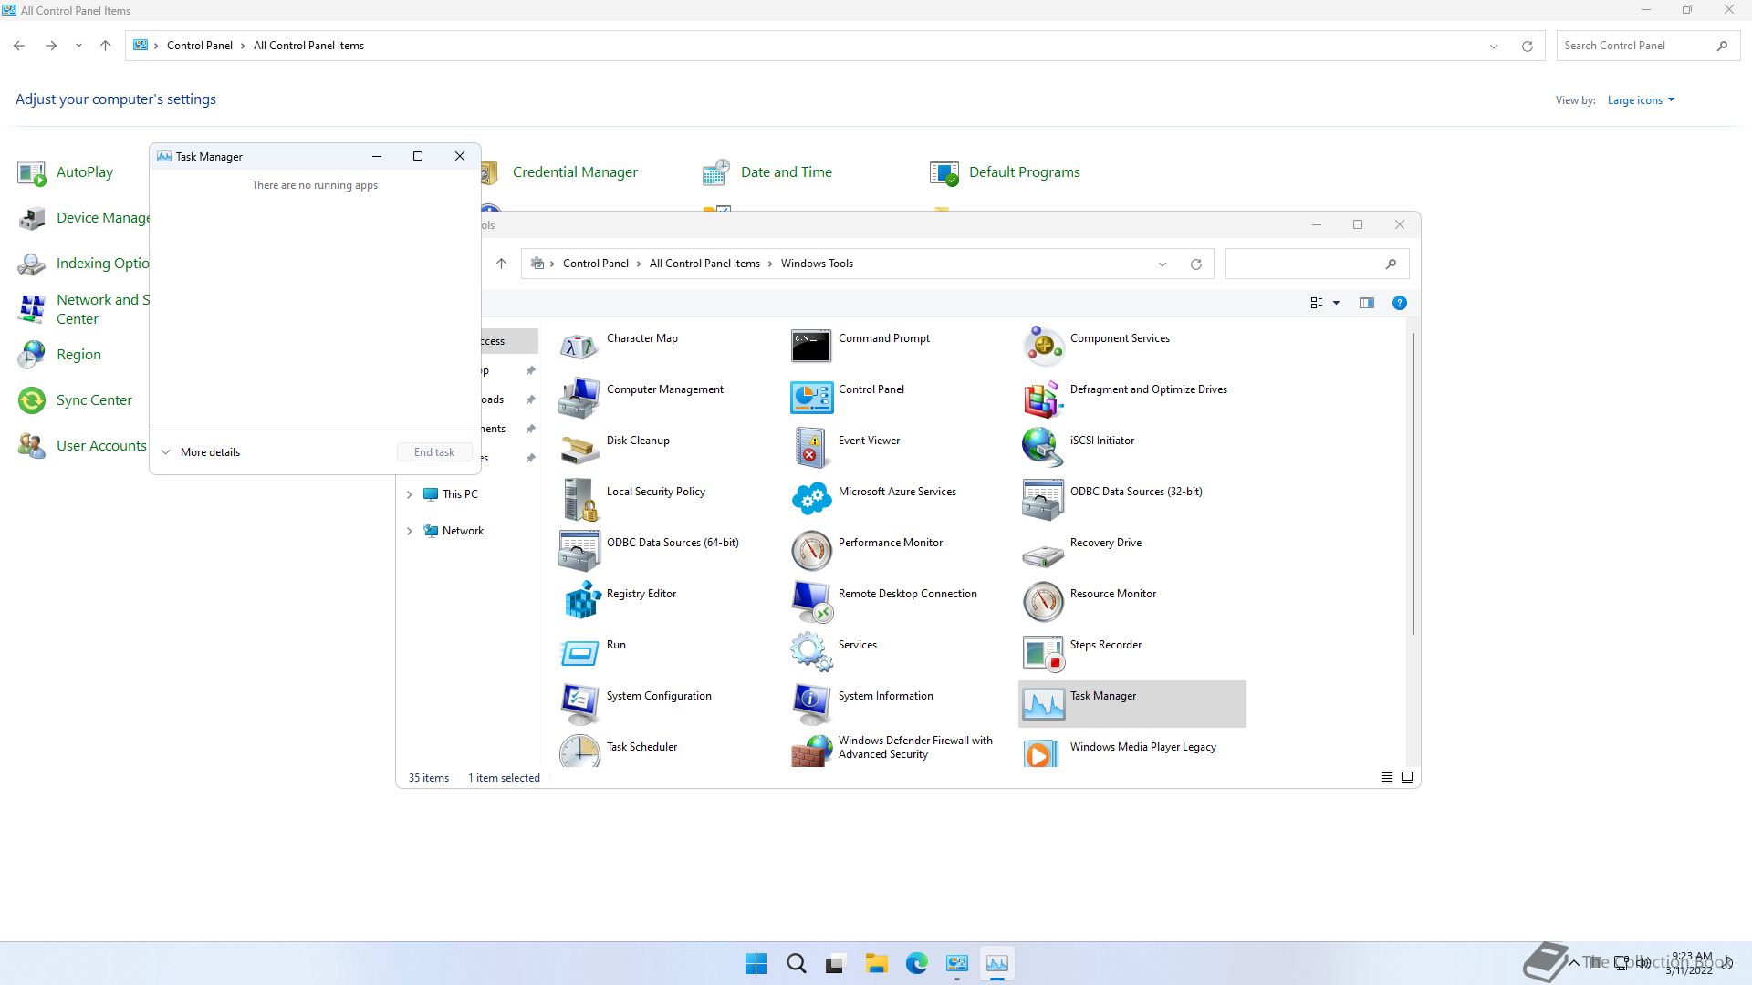Viewport: 1752px width, 985px height.
Task: Open the Windows Start menu
Action: point(756,964)
